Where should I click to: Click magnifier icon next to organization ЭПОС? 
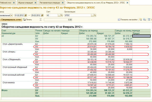coord(95,15)
